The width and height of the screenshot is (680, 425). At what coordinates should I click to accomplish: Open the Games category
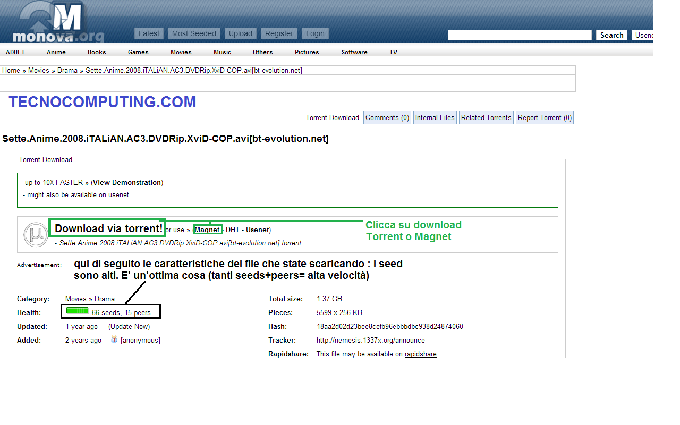point(138,52)
